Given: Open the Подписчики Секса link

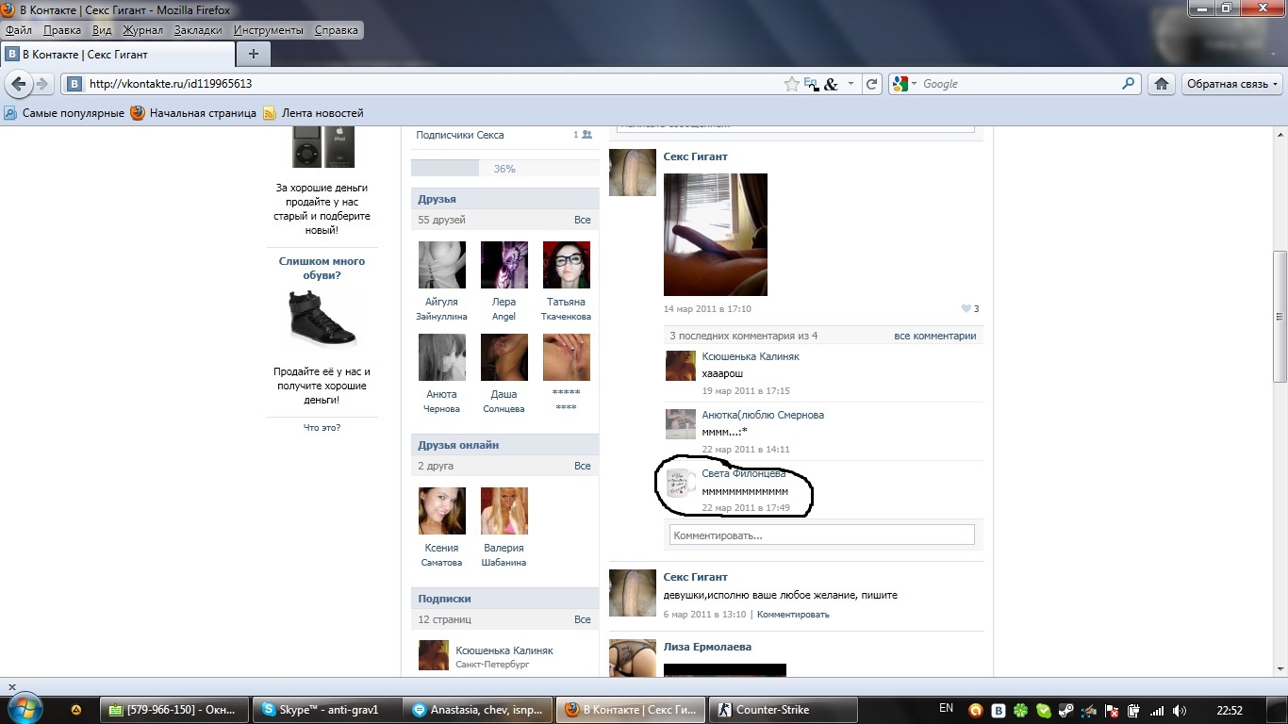Looking at the screenshot, I should [x=460, y=135].
